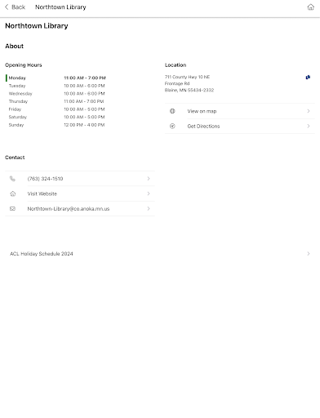320x418 pixels.
Task: Copy the library address with the copy icon
Action: click(x=308, y=78)
